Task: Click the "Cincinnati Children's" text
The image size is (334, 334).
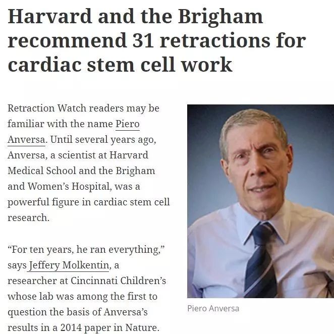Action: pyautogui.click(x=118, y=281)
